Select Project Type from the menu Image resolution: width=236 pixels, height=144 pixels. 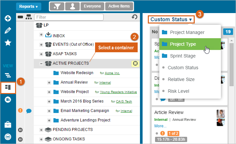pyautogui.click(x=183, y=44)
